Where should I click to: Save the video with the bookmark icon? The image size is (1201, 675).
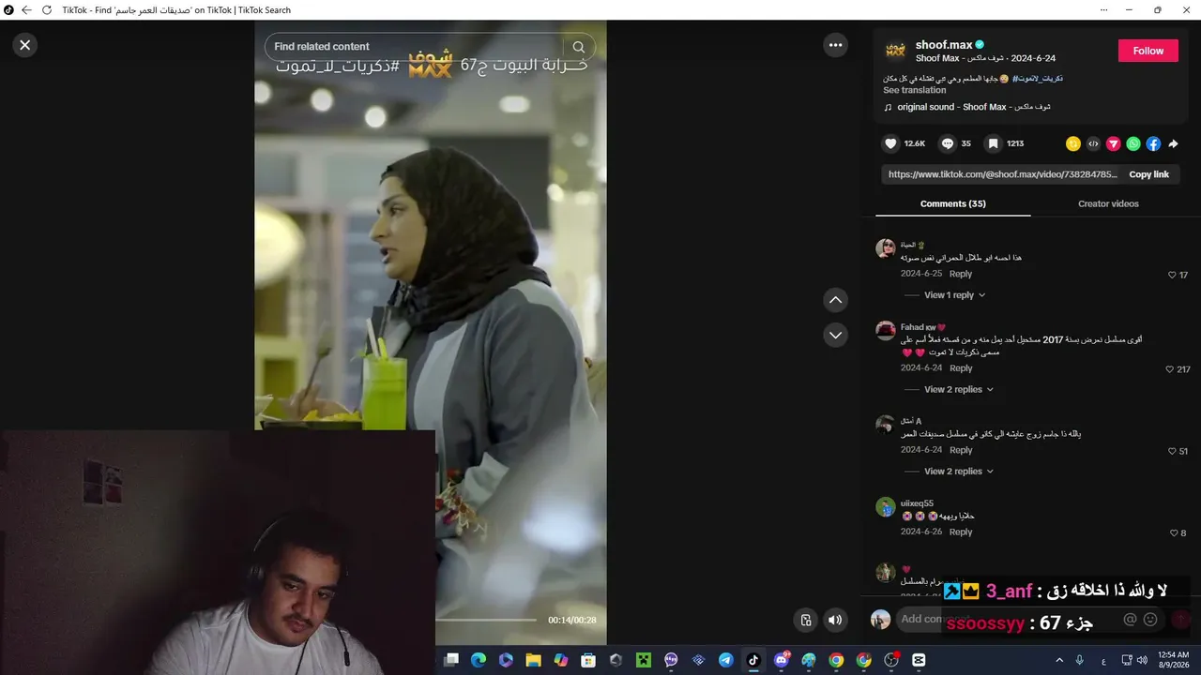tap(993, 143)
